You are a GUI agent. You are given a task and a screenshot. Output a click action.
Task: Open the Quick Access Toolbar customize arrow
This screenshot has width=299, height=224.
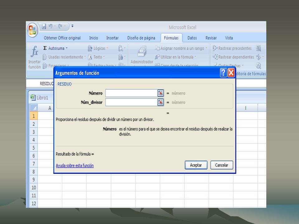[73, 26]
